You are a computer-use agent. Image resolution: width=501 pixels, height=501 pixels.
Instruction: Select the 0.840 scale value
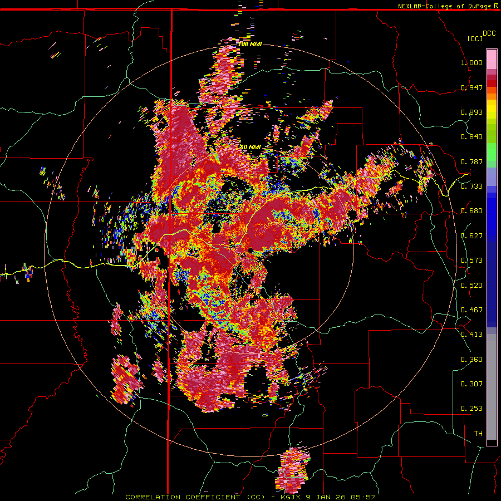(471, 137)
